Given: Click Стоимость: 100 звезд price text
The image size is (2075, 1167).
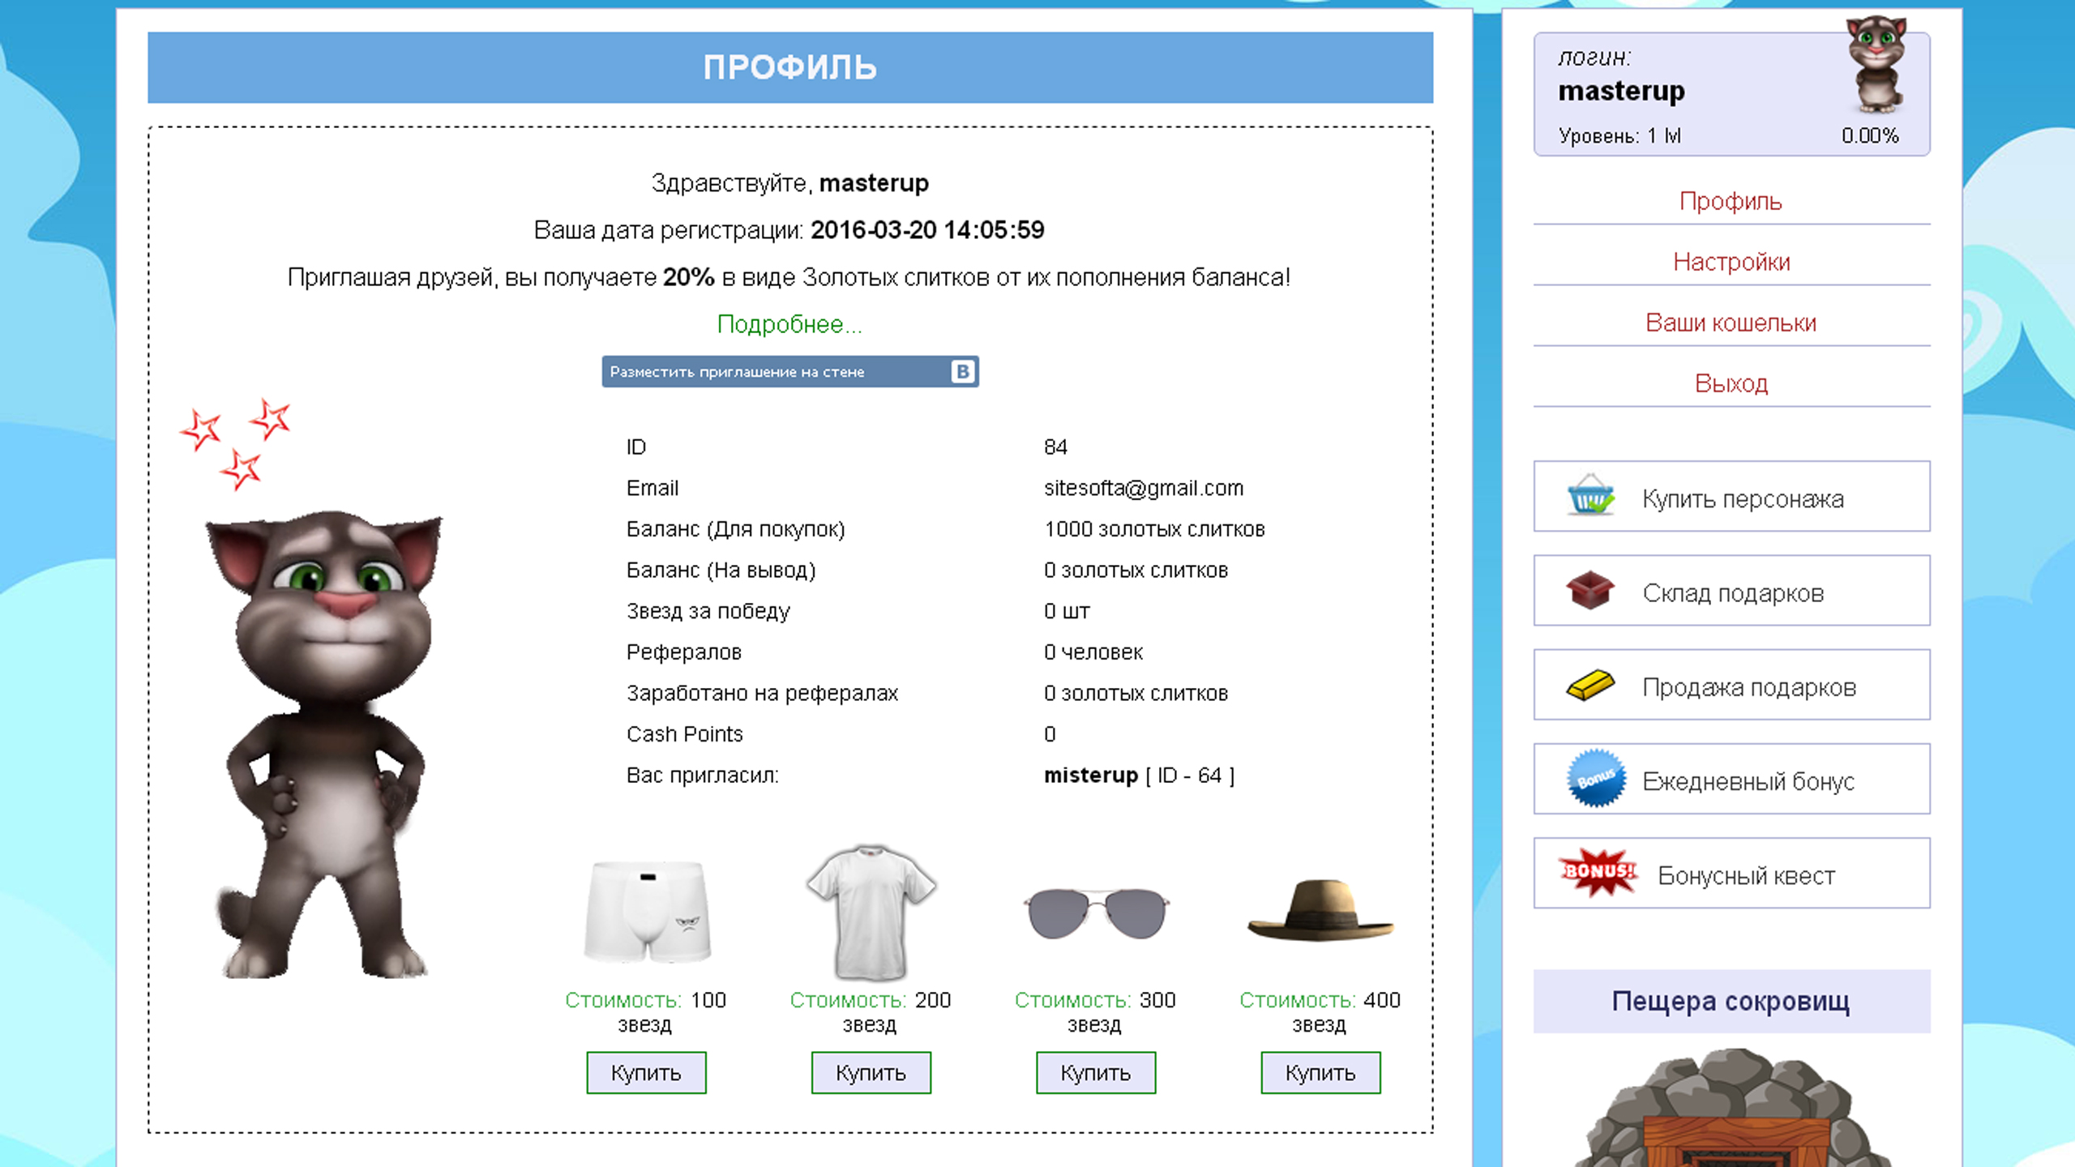Looking at the screenshot, I should tap(646, 1012).
